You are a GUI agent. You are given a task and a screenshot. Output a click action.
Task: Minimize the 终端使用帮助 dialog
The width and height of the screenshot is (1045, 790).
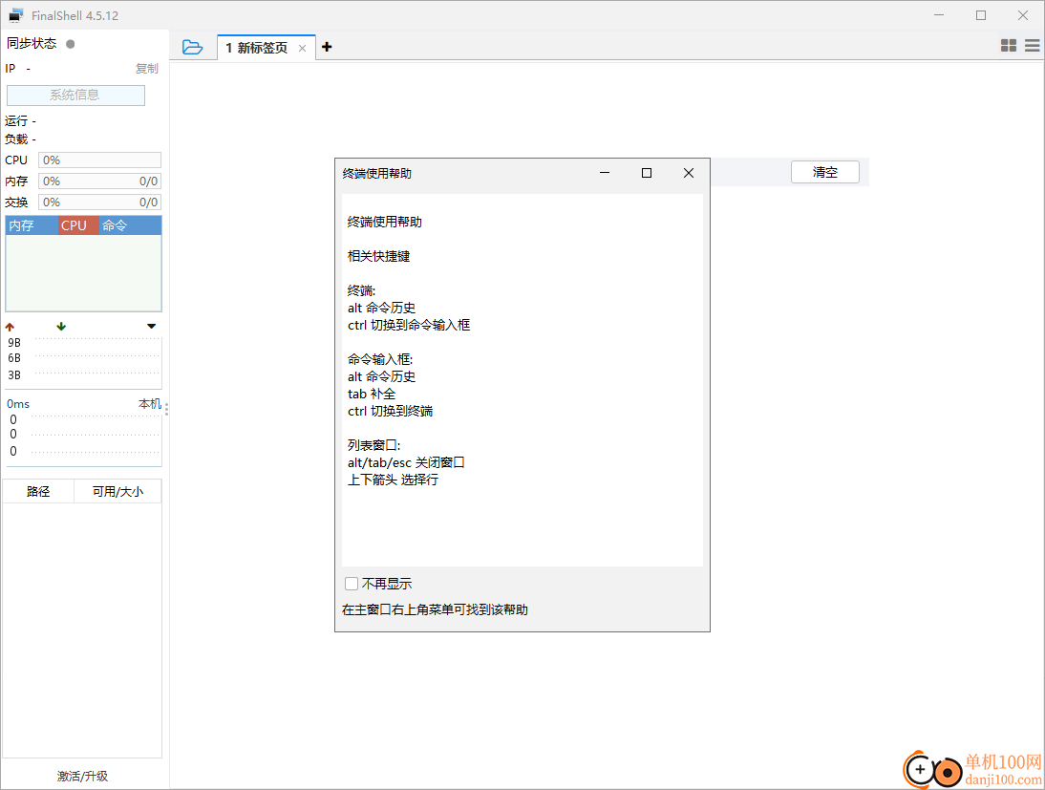click(605, 173)
